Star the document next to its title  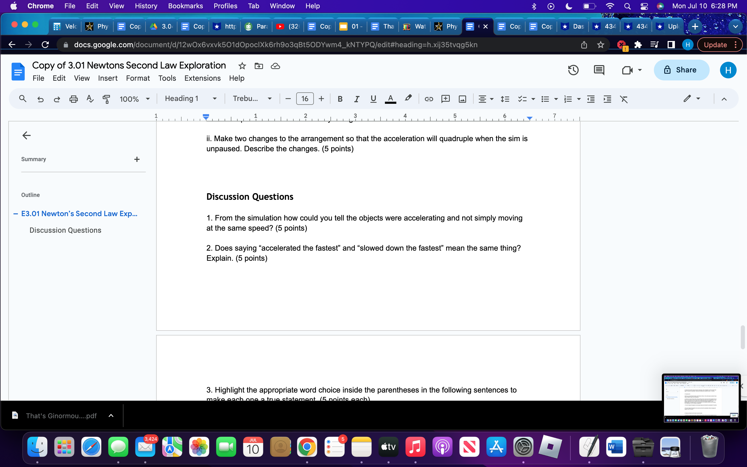coord(242,66)
